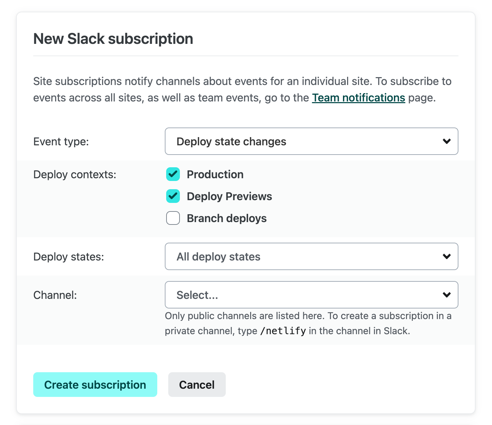The image size is (492, 425).
Task: Click the "Branch deploys" label text
Action: point(226,218)
